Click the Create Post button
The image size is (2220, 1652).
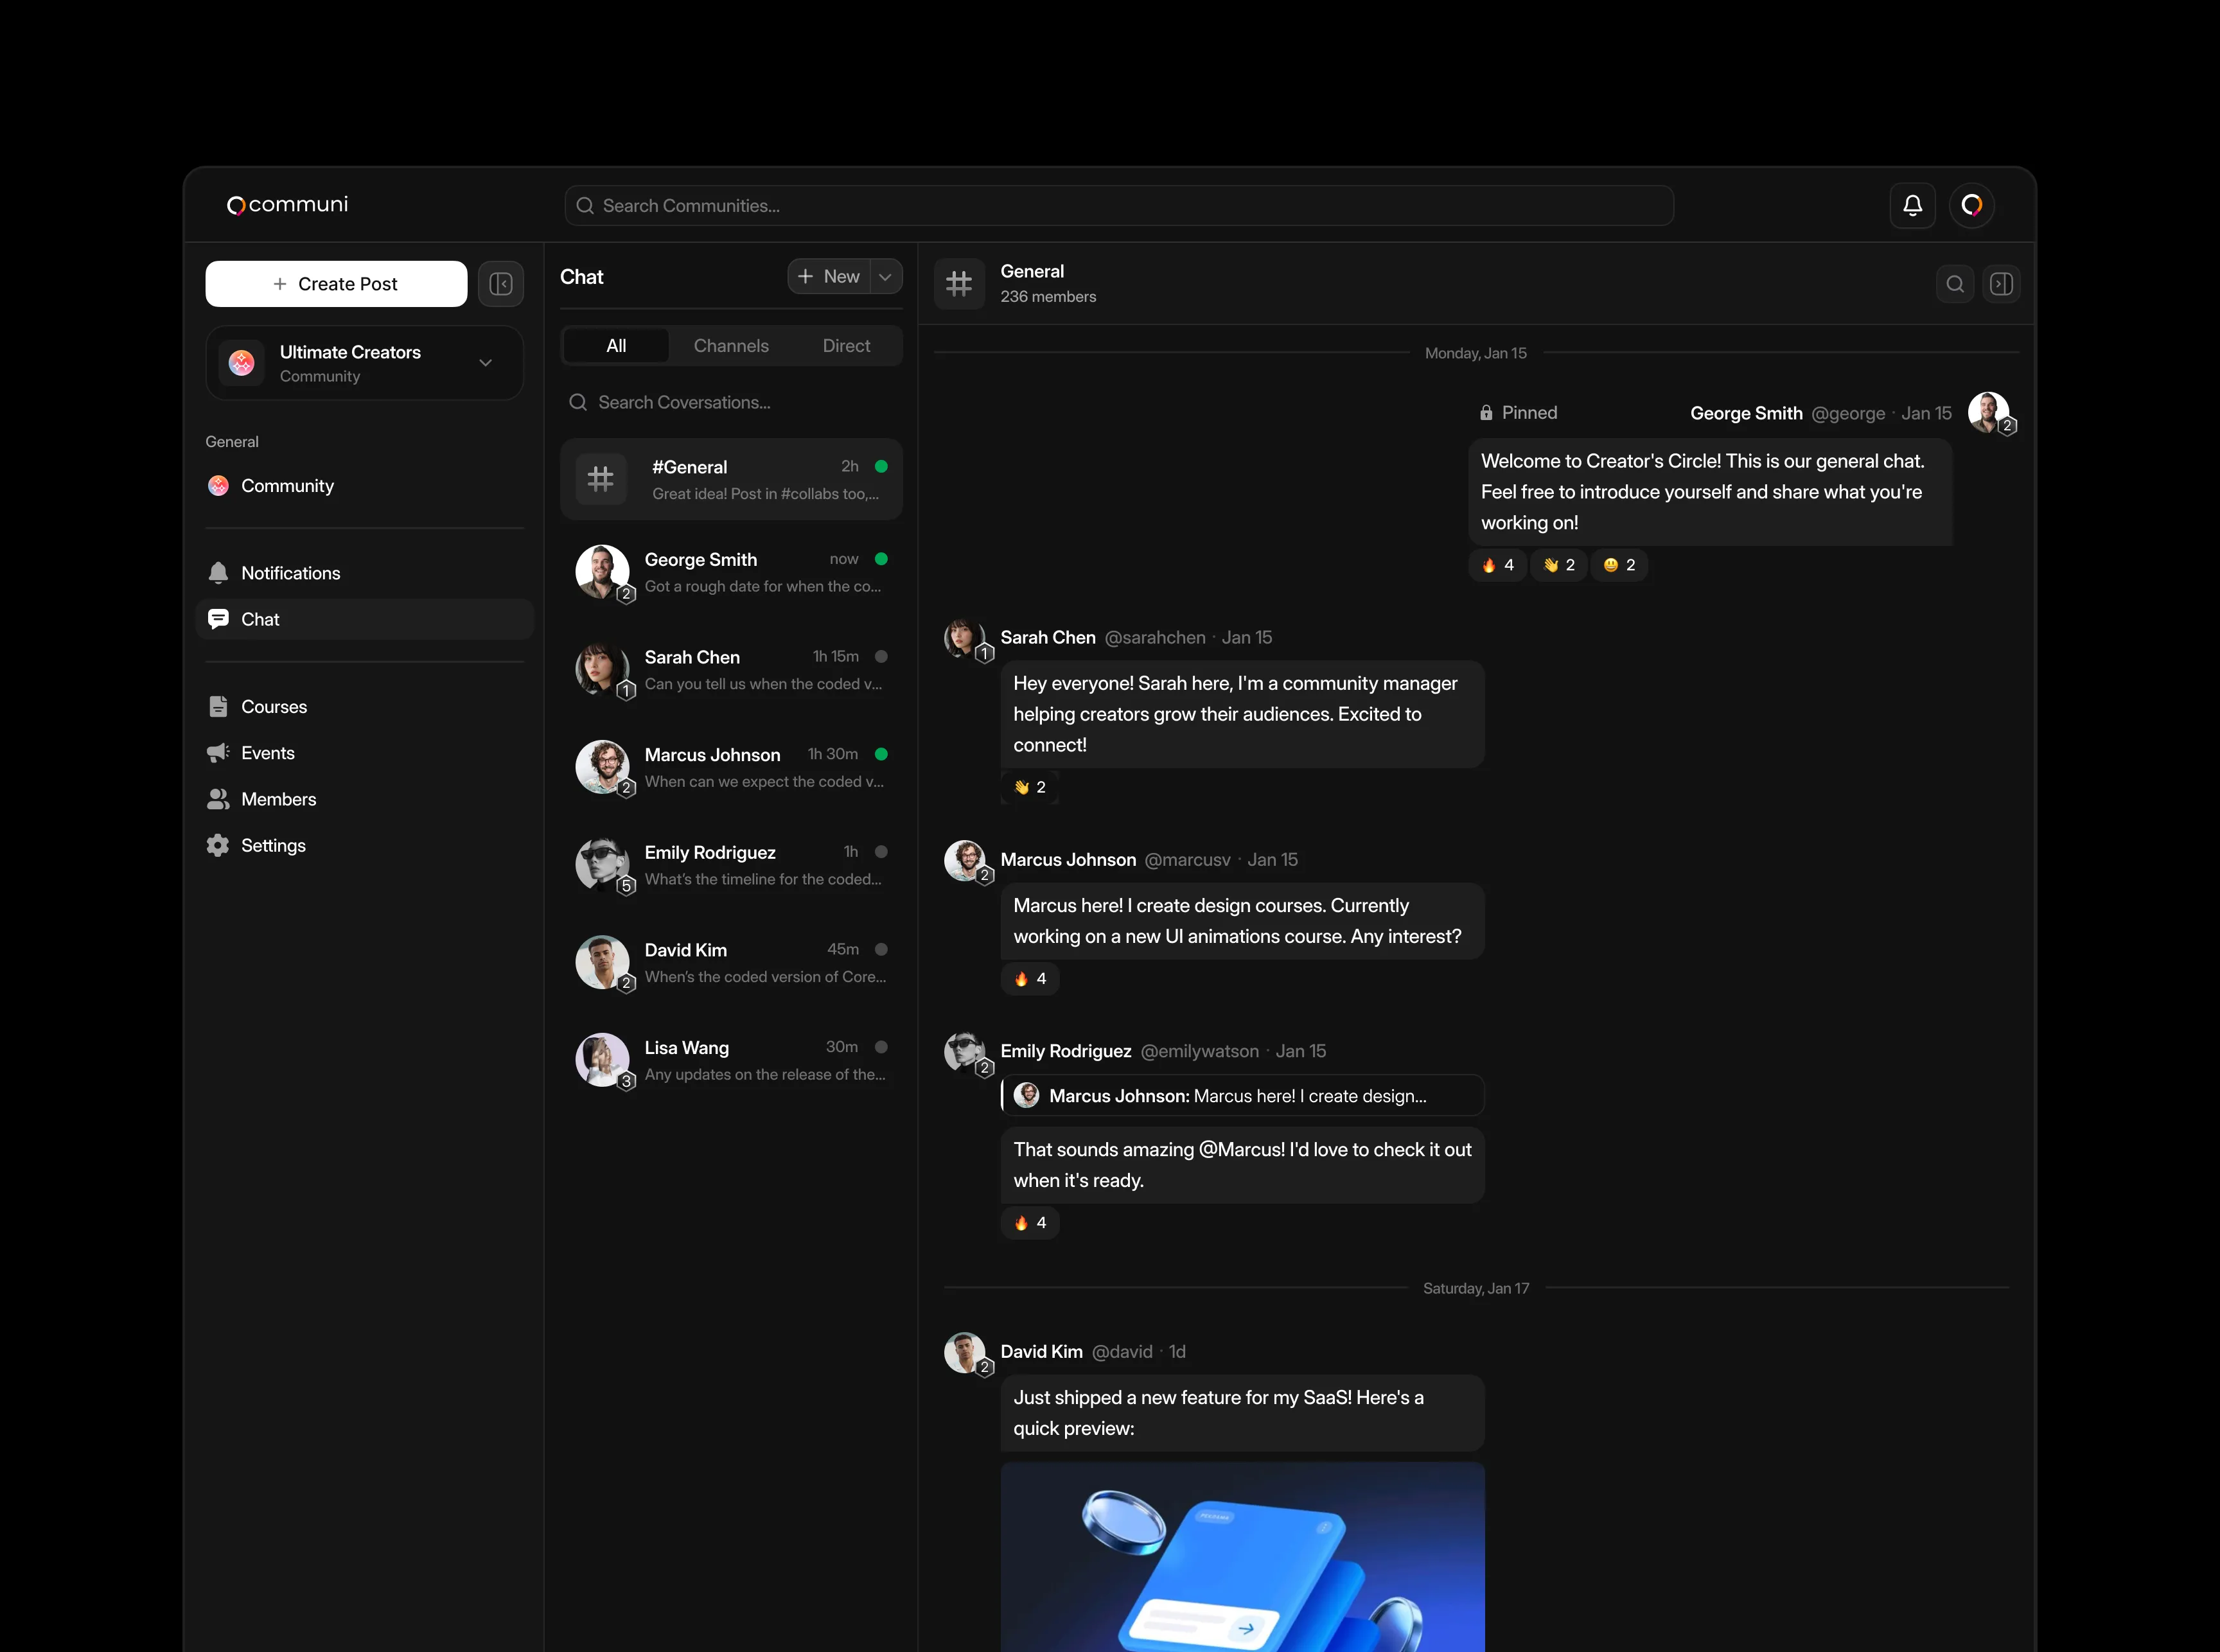coord(336,284)
